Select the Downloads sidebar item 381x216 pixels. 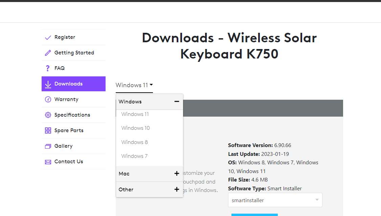pyautogui.click(x=74, y=84)
